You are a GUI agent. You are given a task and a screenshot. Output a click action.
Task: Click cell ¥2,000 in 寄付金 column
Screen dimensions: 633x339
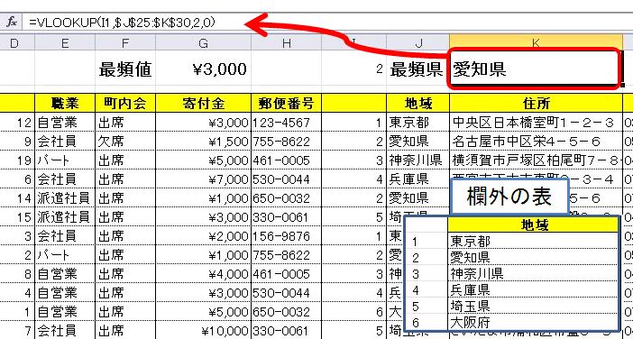click(204, 236)
